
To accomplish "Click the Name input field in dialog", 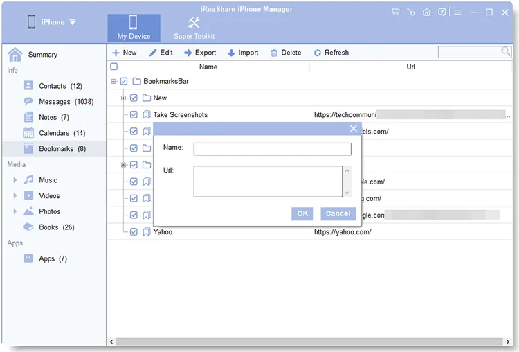I will pos(273,149).
